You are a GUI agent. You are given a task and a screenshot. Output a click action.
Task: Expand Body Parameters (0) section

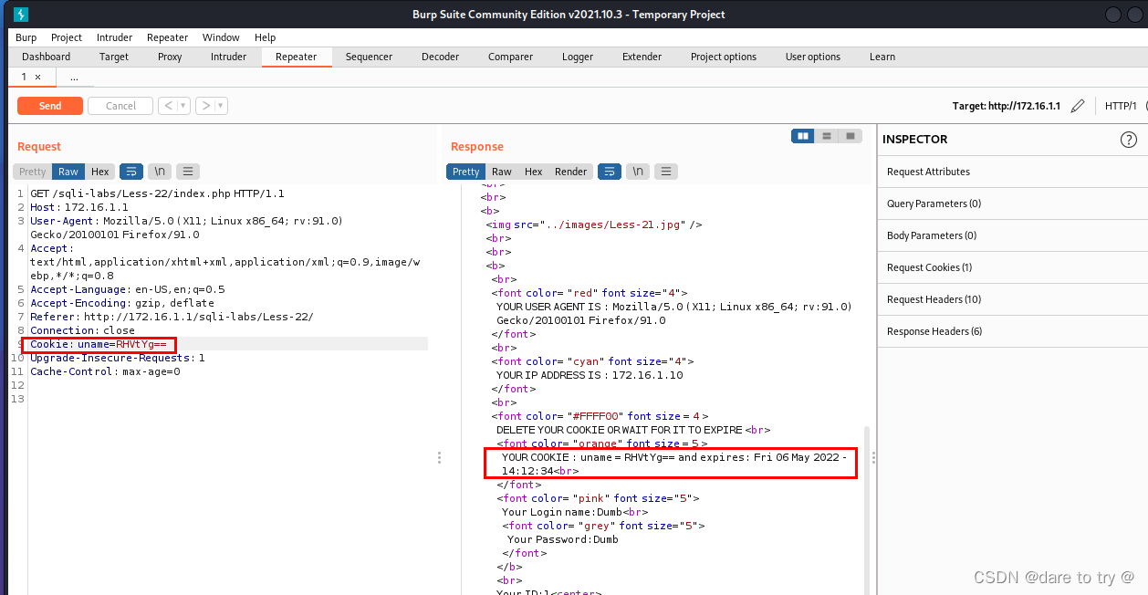click(x=1013, y=235)
